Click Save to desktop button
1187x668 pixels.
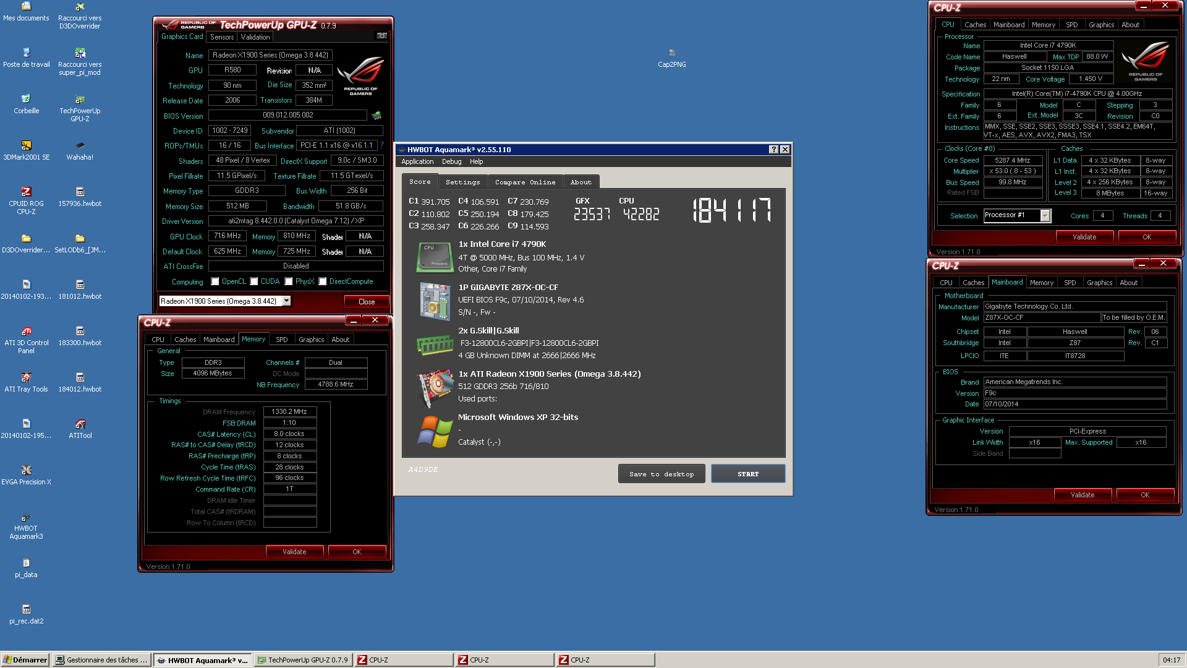tap(662, 474)
